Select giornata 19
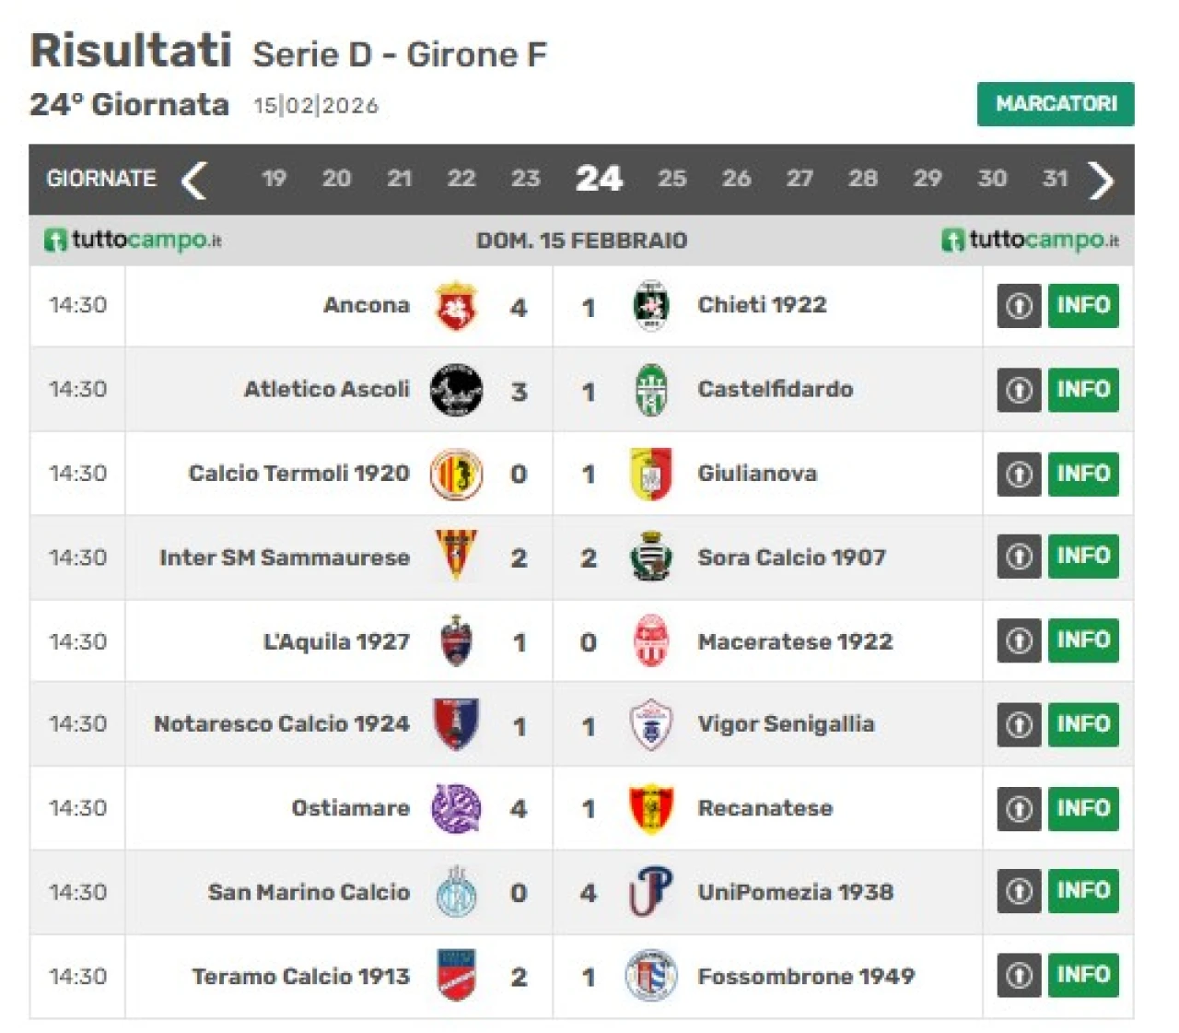This screenshot has width=1179, height=1033. 274,179
